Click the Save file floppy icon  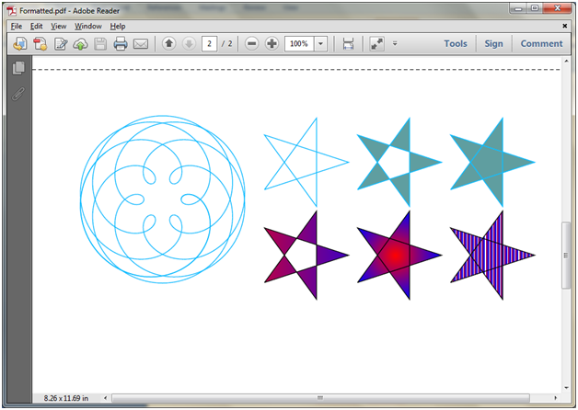pos(100,44)
